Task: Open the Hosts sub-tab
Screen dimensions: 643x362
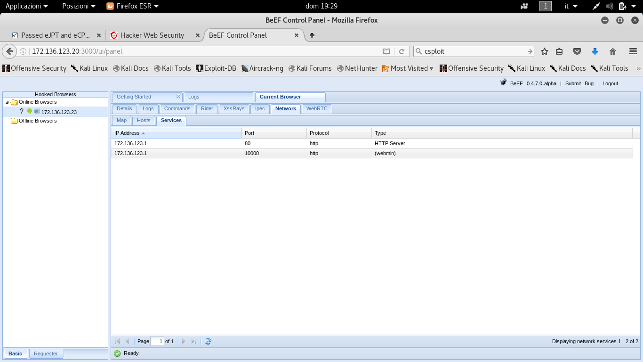Action: pos(144,120)
